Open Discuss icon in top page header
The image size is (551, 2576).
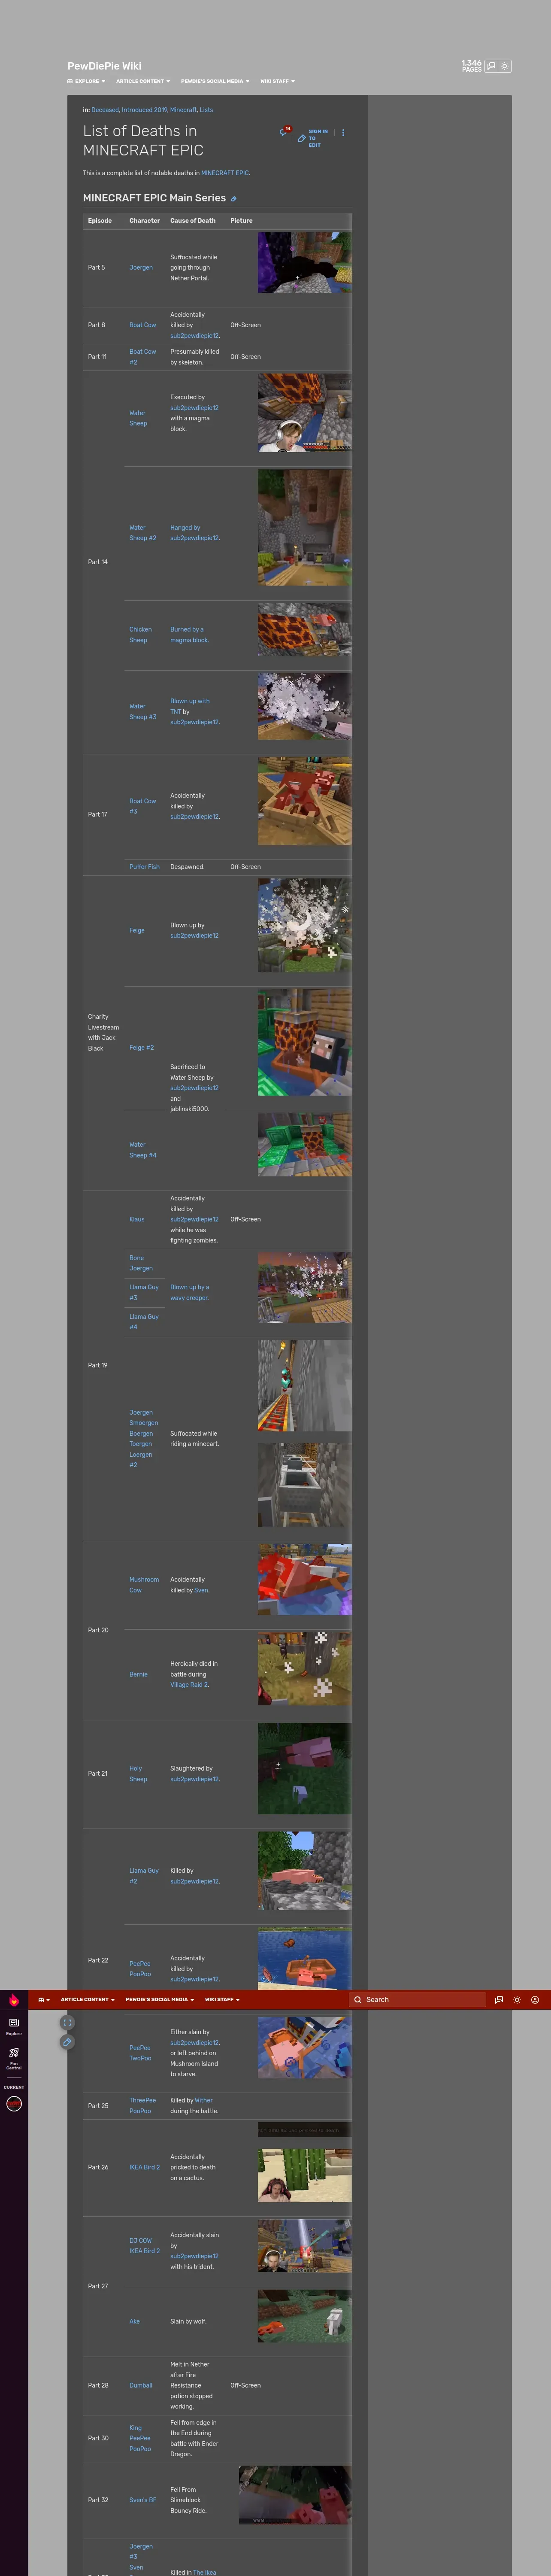click(491, 66)
